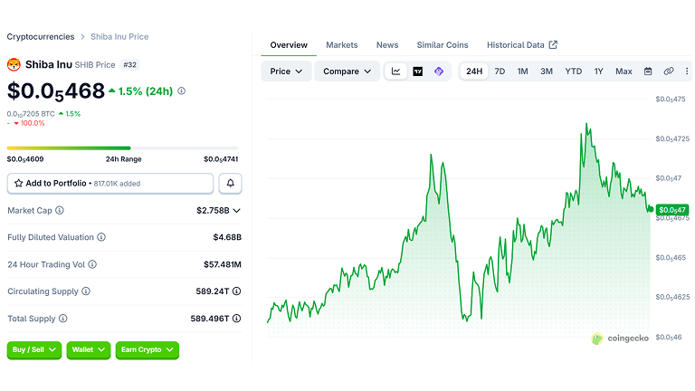The width and height of the screenshot is (695, 391).
Task: Click the star icon in Add to Portfolio
Action: [x=19, y=183]
